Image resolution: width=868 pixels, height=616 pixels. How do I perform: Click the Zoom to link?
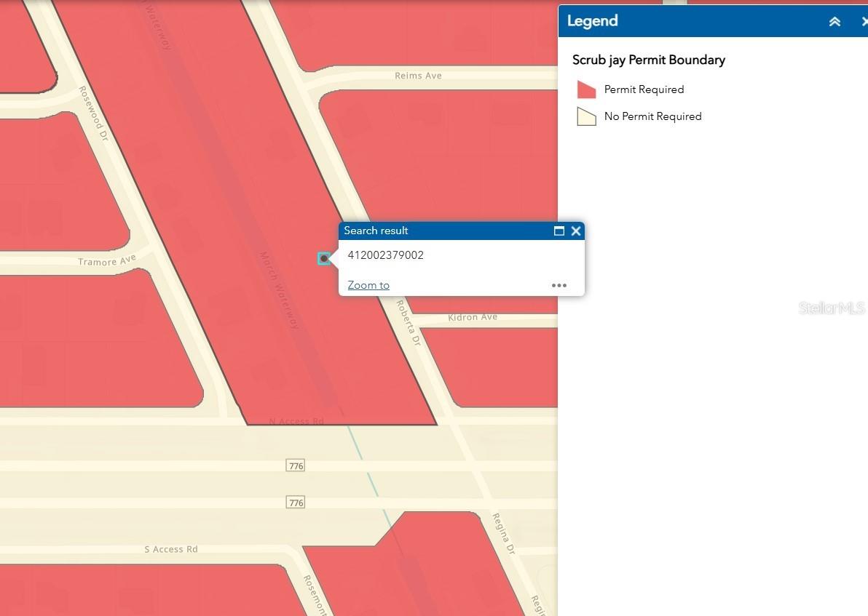[x=368, y=285]
